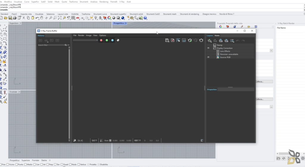Click the Pan hand icon in Rhino toolbar
This screenshot has height=167, width=305.
pos(42,18)
